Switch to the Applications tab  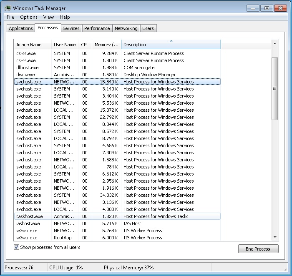[x=21, y=28]
